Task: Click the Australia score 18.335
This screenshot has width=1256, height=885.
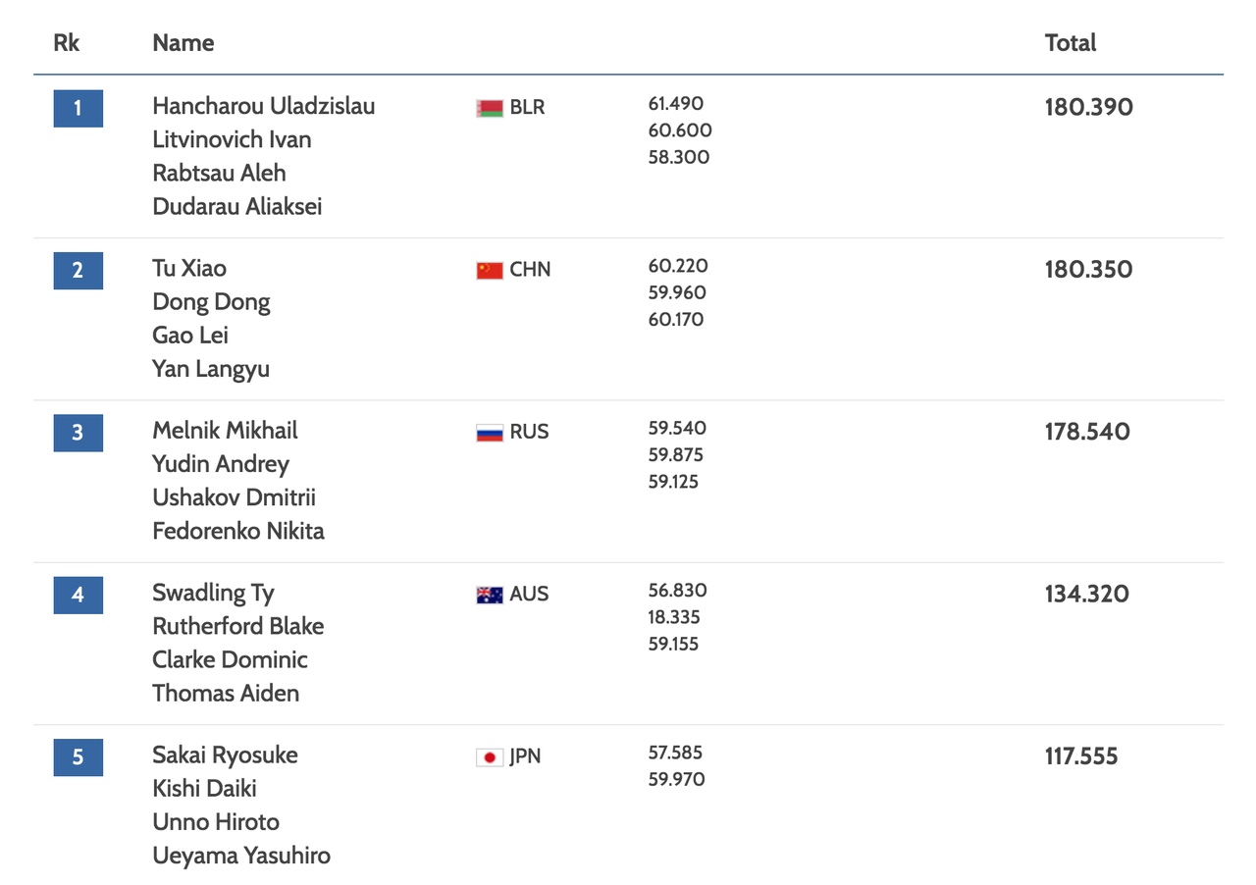Action: tap(674, 618)
